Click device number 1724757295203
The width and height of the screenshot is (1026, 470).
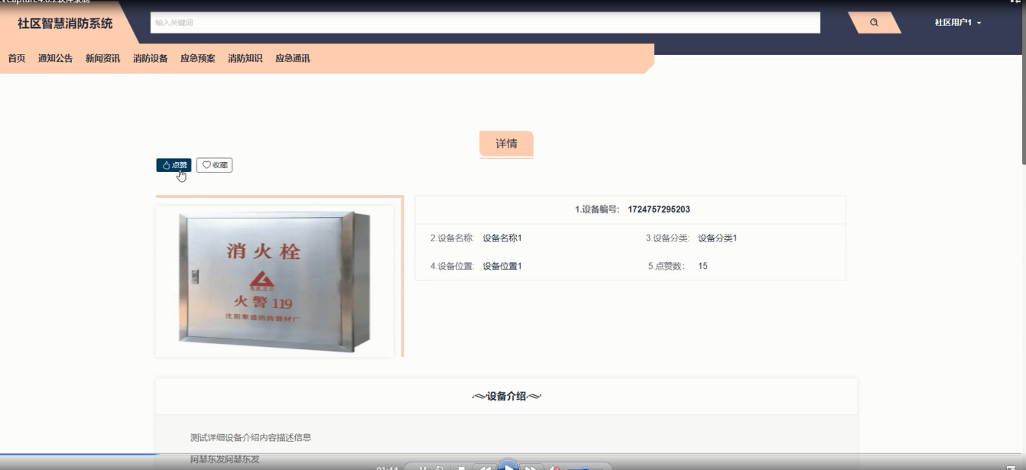pyautogui.click(x=658, y=209)
